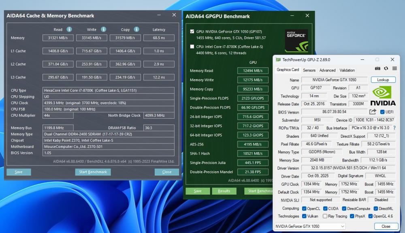Screen dimensions: 405x233
Task: Click the L2 Cache Read value 371.04 GB/s
Action: tap(58, 64)
